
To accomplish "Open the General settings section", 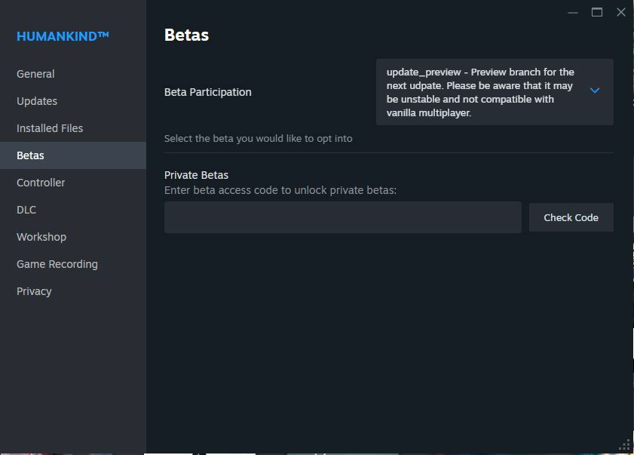I will [35, 74].
